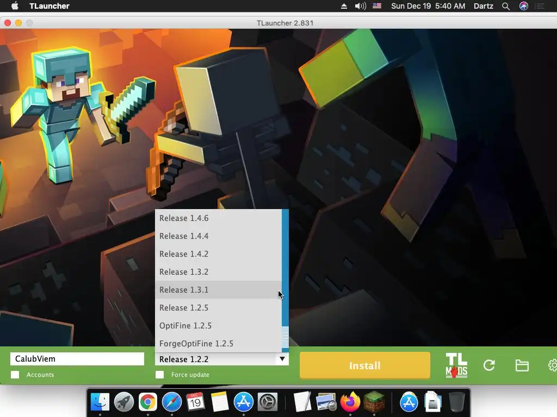Open TextEdit from the Dock

click(x=302, y=402)
